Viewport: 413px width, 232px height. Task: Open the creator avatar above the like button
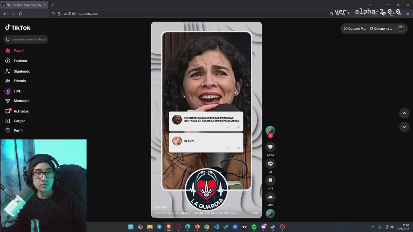pos(270,130)
